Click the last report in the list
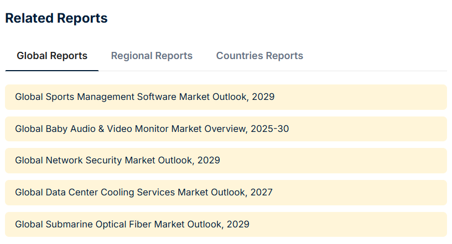Screen dimensions: 452x244 click(x=132, y=225)
